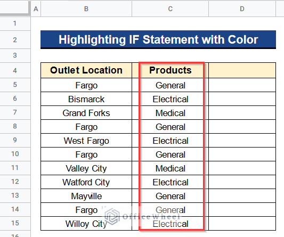Image resolution: width=284 pixels, height=237 pixels.
Task: Select empty cell D15
Action: coord(242,224)
